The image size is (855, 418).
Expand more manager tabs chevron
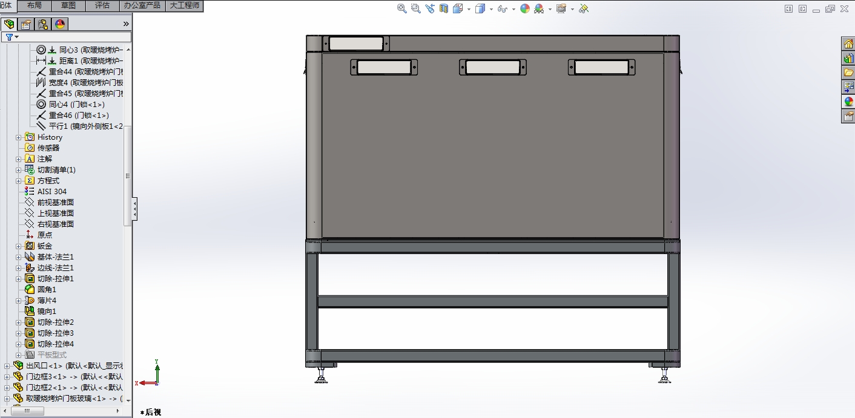click(126, 24)
